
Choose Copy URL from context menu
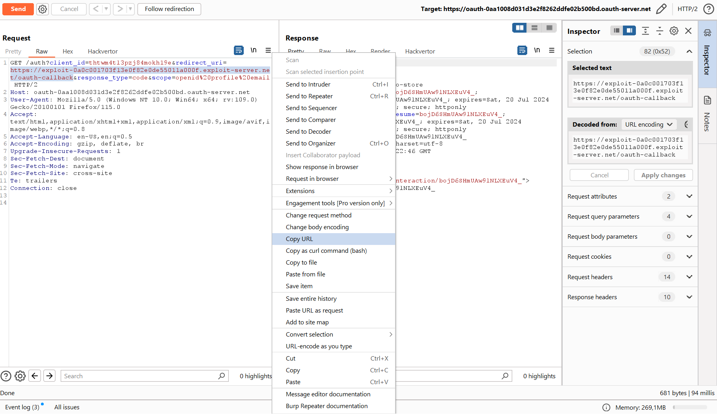pyautogui.click(x=333, y=239)
